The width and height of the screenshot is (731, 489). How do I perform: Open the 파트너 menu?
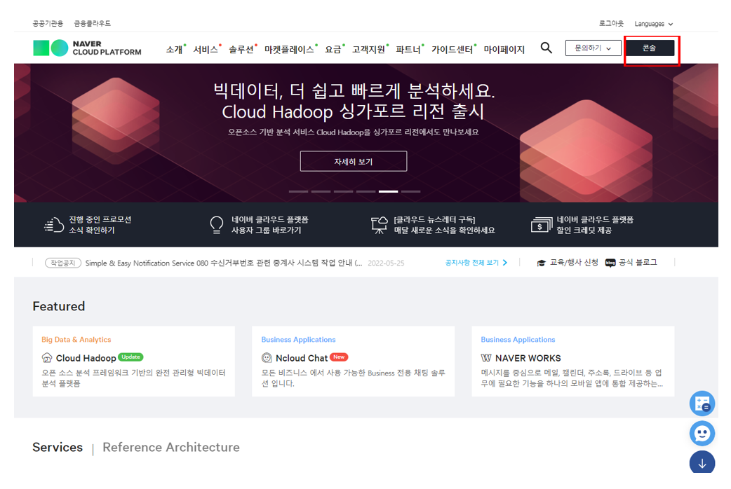point(409,49)
